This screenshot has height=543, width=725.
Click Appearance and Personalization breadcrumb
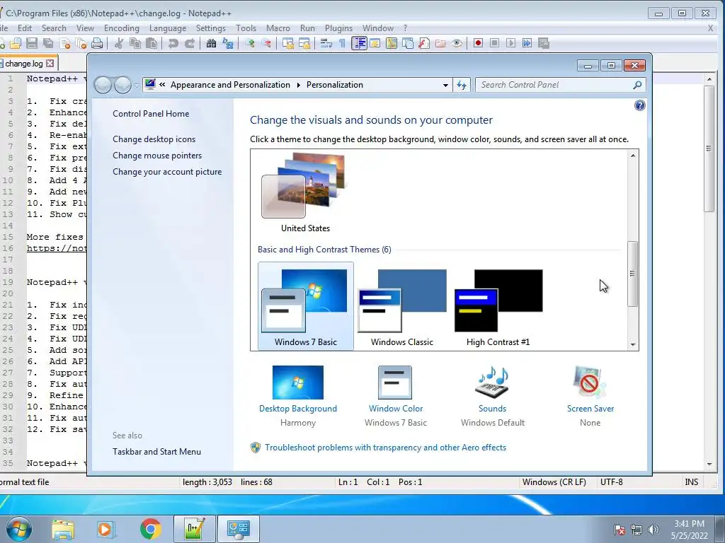point(230,85)
